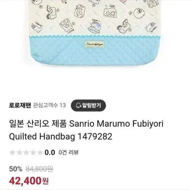190x190 pixels.
Task: Tap the Quilted Handbag 1479282 text
Action: (61, 136)
